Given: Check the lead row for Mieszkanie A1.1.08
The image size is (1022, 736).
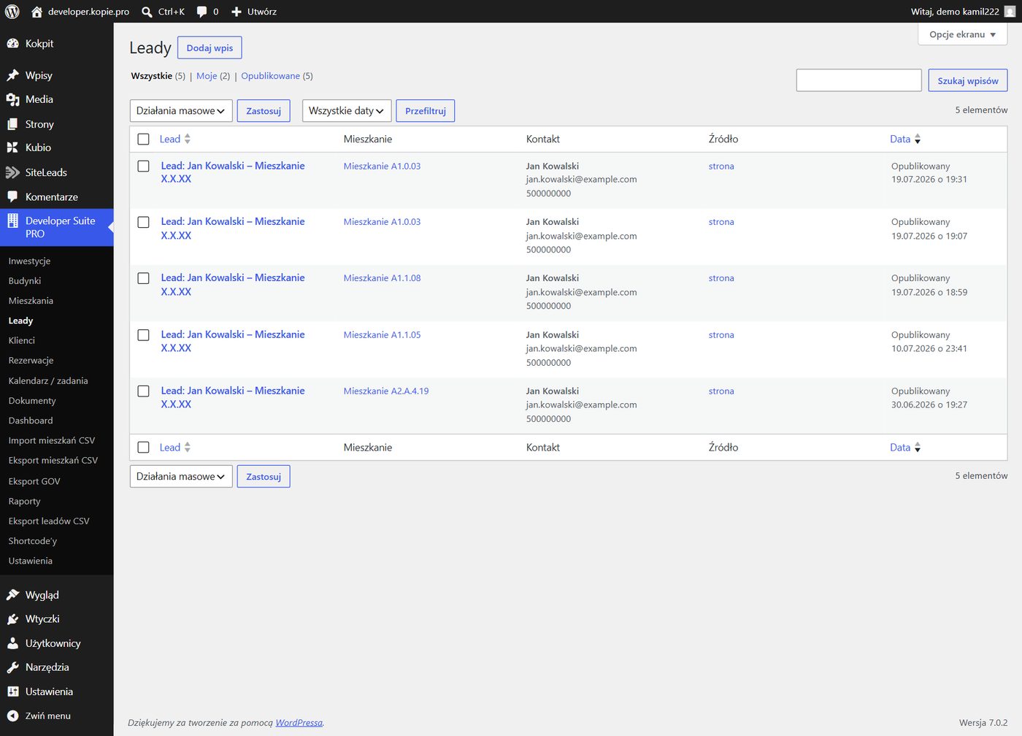Looking at the screenshot, I should pos(143,278).
